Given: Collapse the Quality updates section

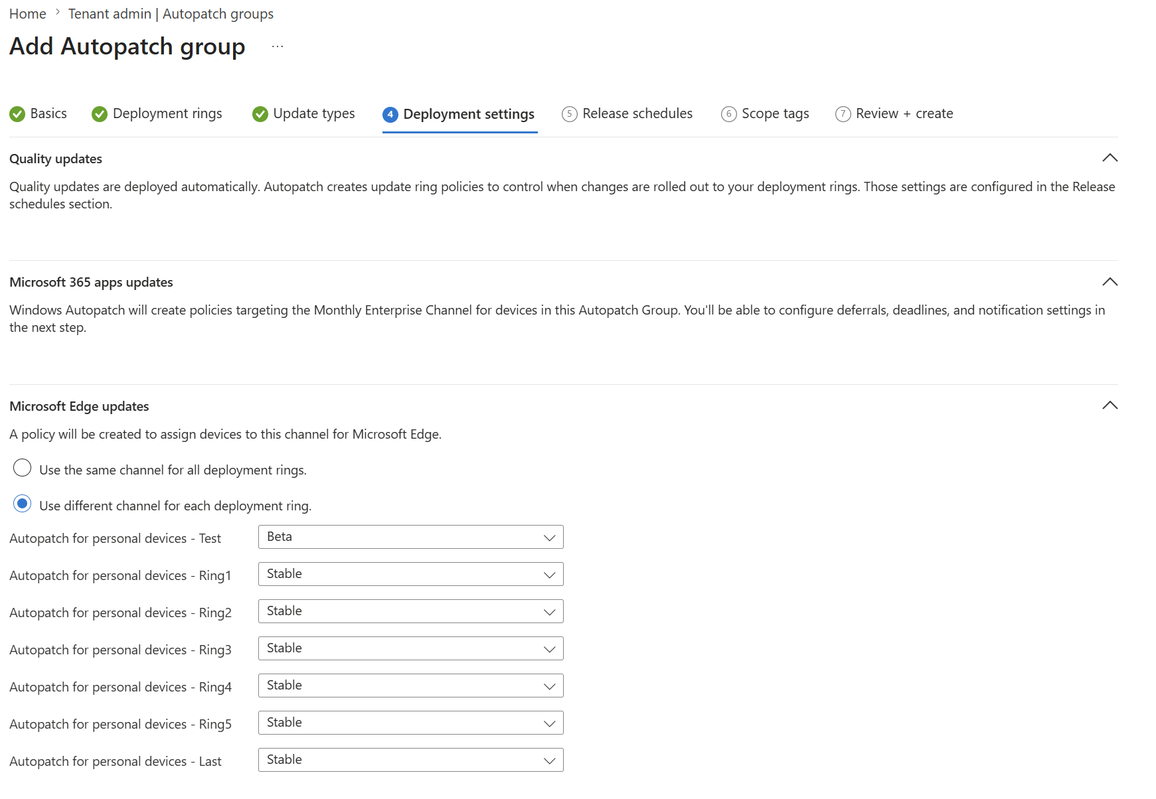Looking at the screenshot, I should click(1110, 158).
